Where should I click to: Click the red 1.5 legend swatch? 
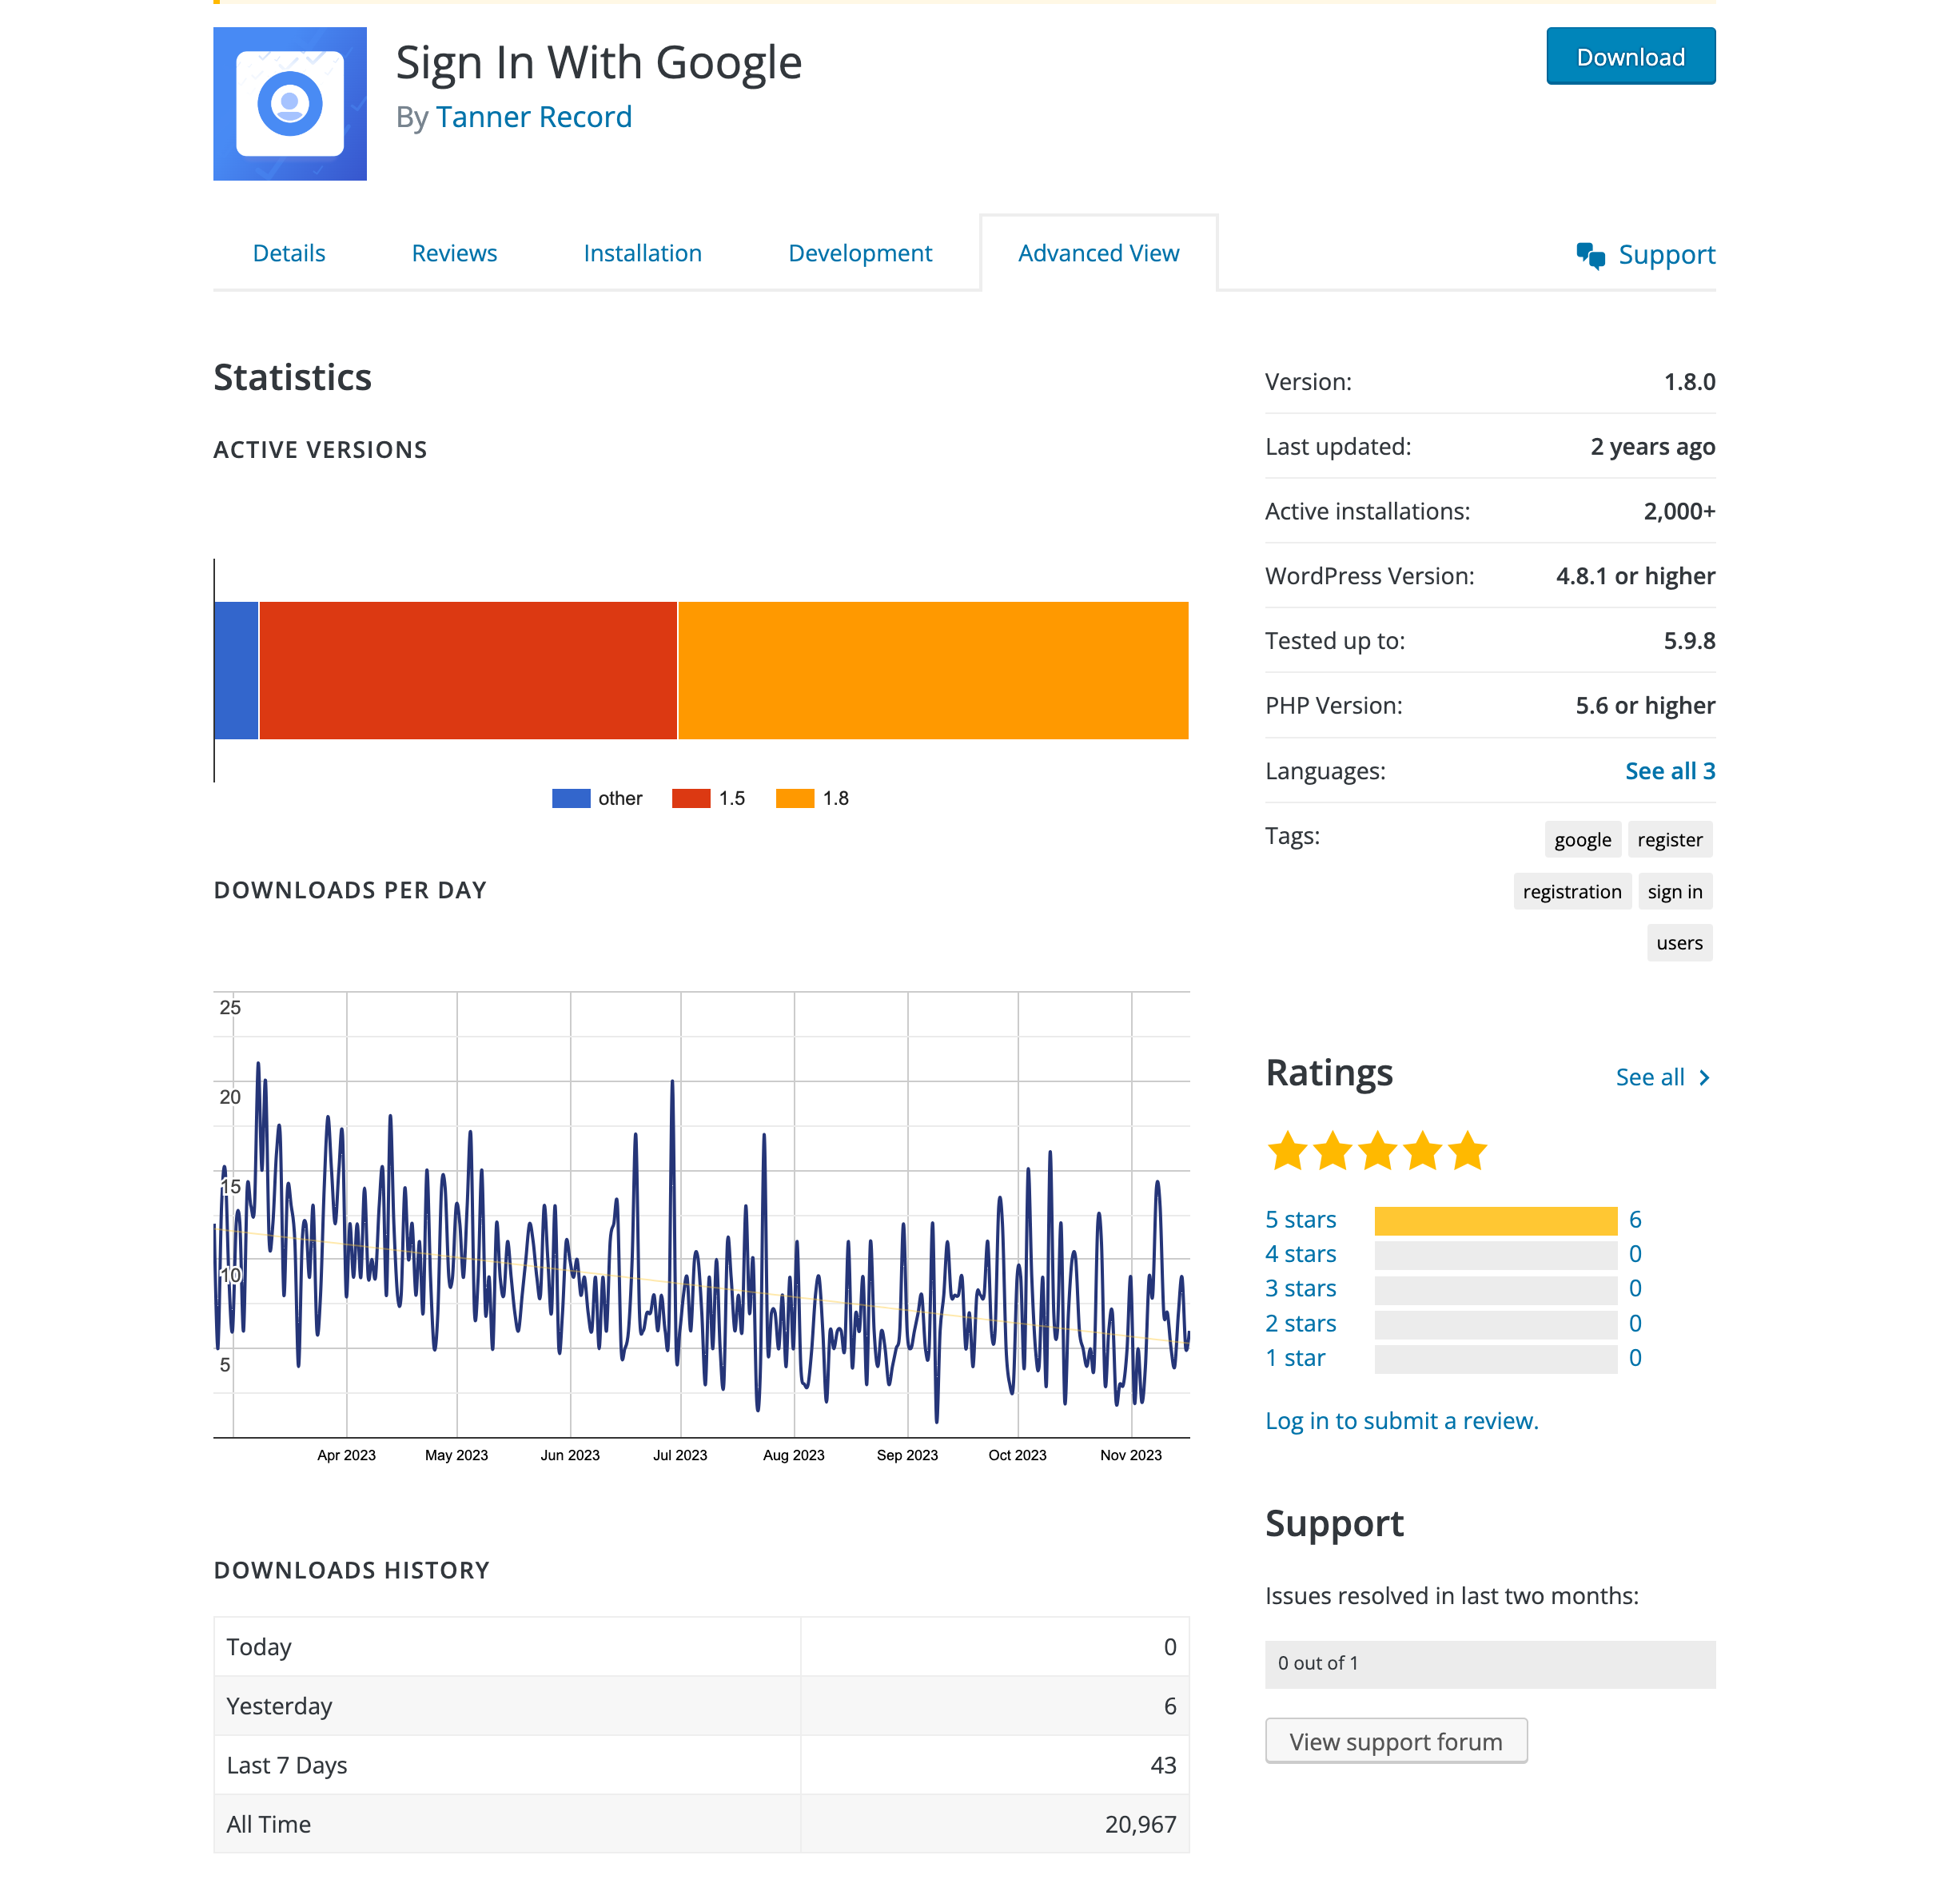coord(691,798)
